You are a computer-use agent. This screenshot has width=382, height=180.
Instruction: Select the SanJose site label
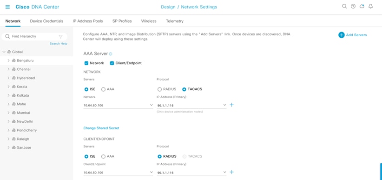(x=24, y=147)
